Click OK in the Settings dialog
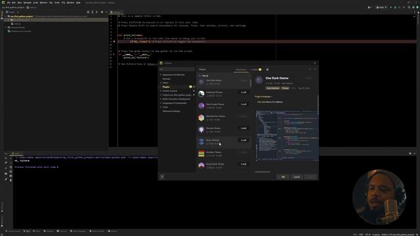 pos(283,177)
